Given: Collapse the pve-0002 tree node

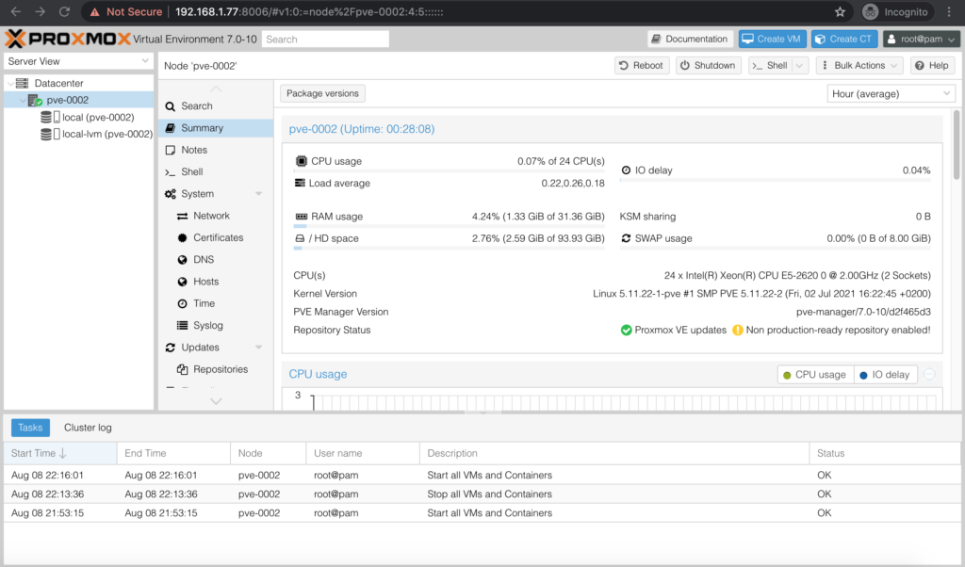Looking at the screenshot, I should point(23,100).
